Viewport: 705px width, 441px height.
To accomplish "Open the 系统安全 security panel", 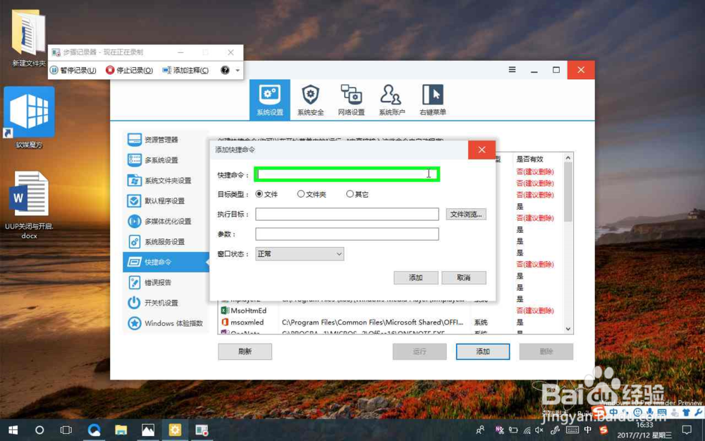I will click(310, 99).
